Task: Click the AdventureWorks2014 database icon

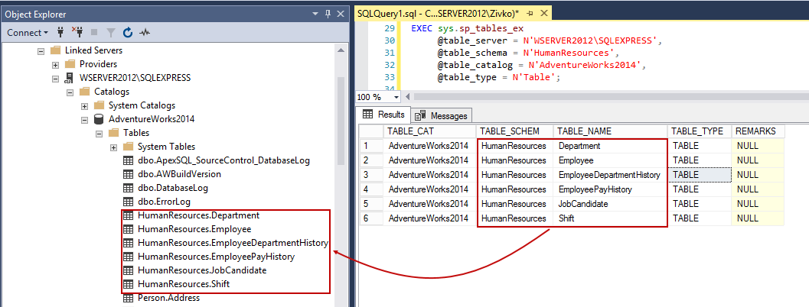Action: (x=99, y=119)
